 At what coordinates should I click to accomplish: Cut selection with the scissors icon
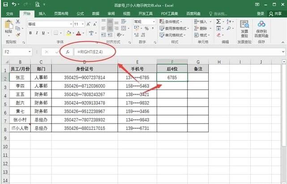pyautogui.click(x=18, y=21)
